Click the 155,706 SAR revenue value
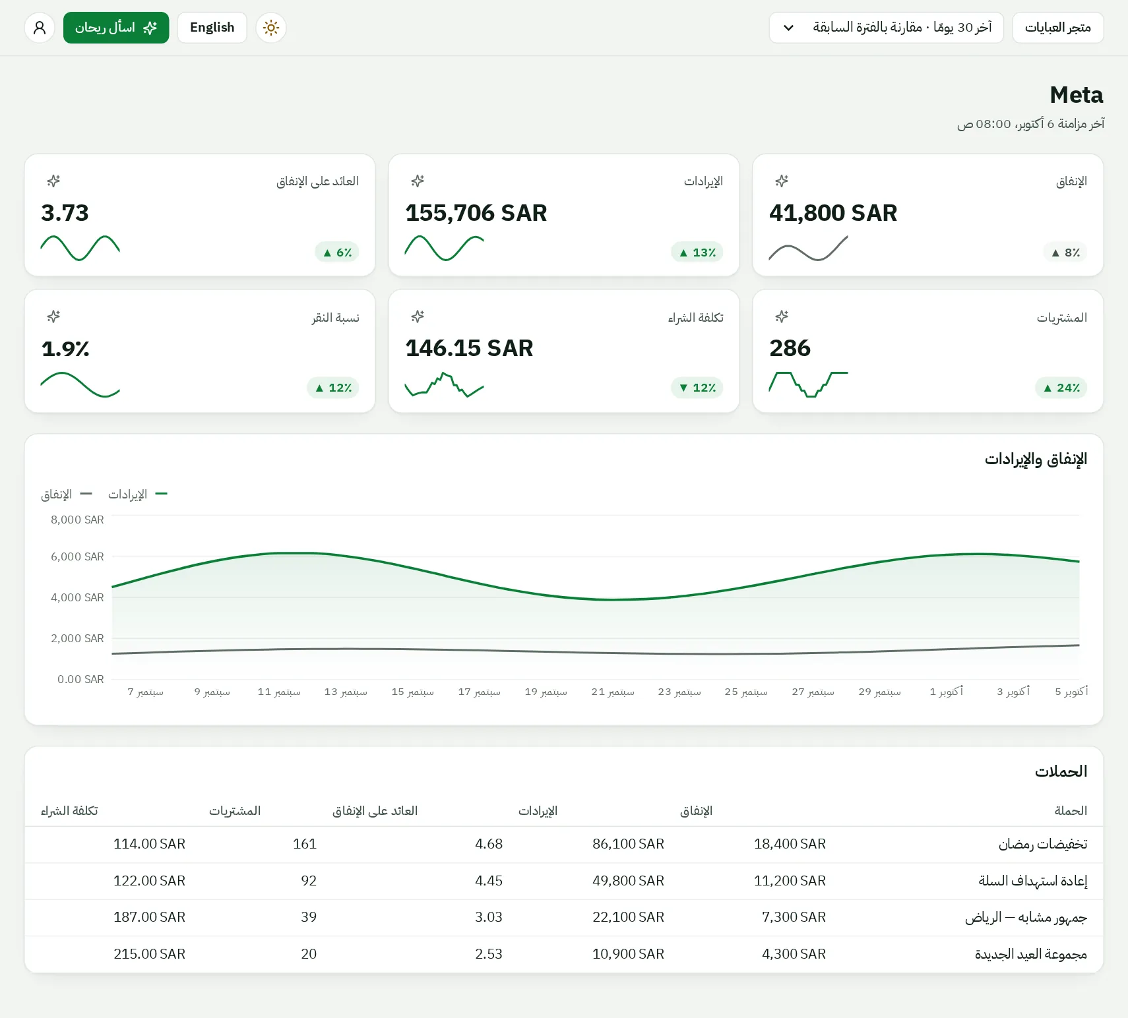 (x=476, y=213)
